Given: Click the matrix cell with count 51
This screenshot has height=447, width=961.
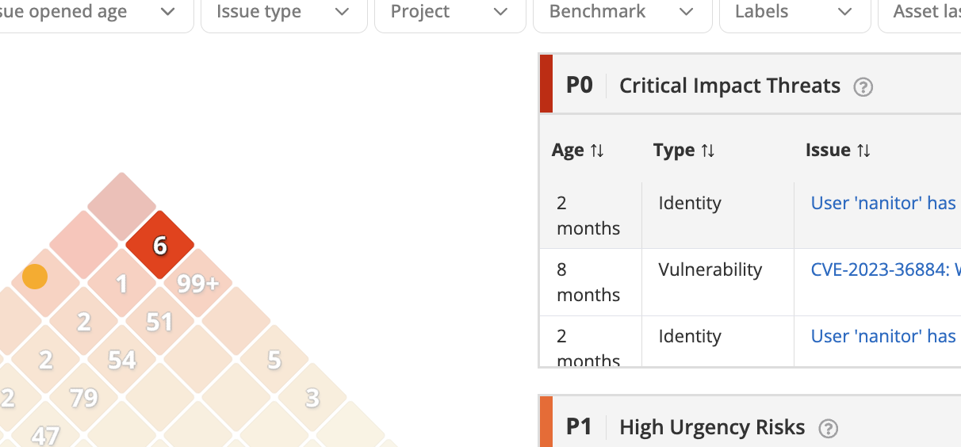Looking at the screenshot, I should point(159,321).
